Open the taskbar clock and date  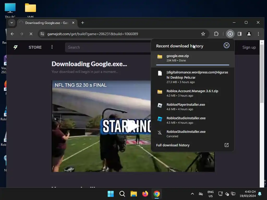tap(248, 194)
